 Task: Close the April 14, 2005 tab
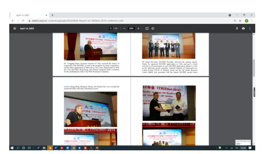click(x=46, y=15)
